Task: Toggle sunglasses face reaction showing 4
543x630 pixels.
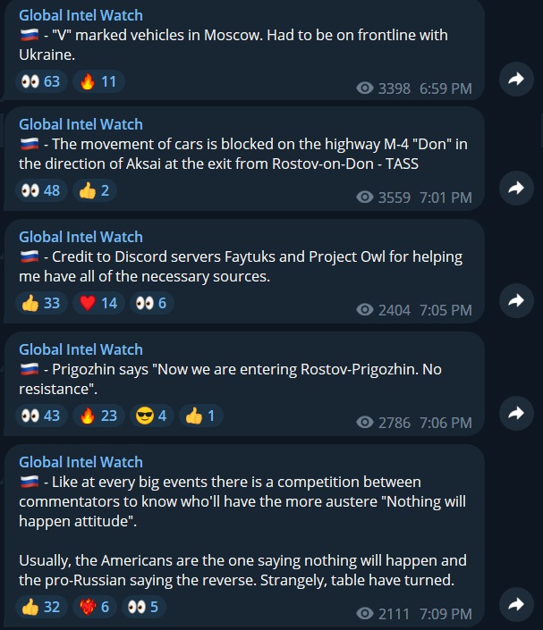Action: [152, 416]
